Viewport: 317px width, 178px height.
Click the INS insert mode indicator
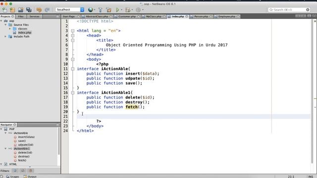point(311,177)
